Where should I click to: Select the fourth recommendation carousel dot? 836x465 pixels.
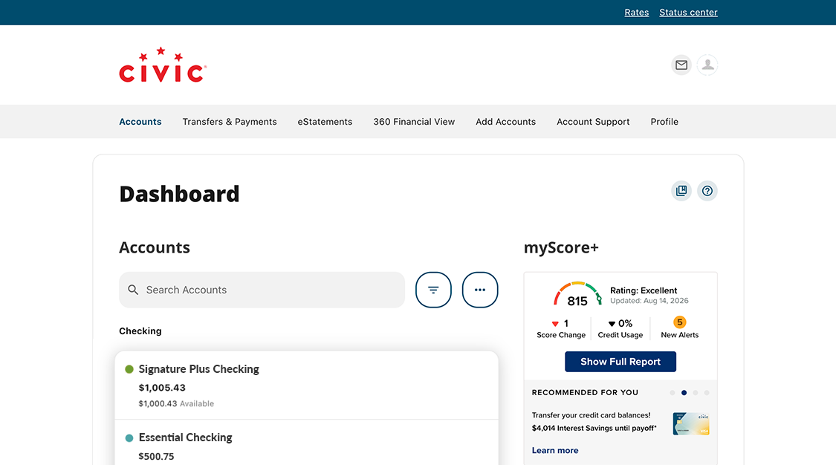pos(707,392)
